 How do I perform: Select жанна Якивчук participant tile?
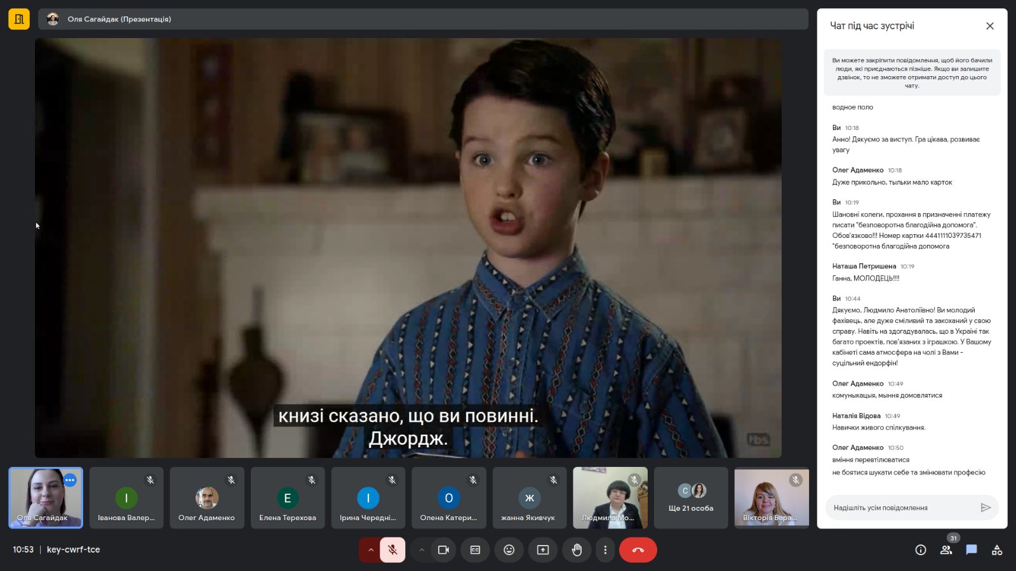click(530, 498)
